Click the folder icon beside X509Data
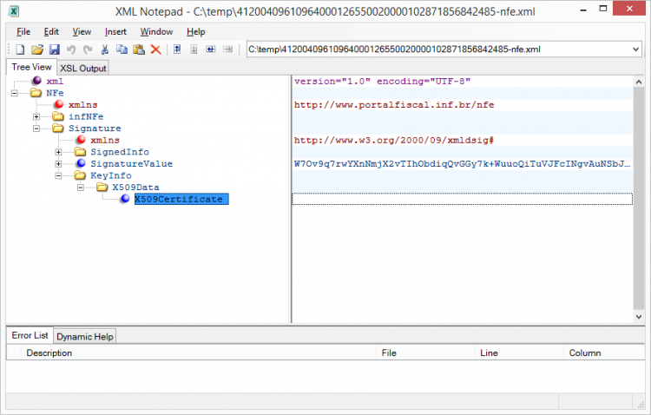This screenshot has height=415, width=651. (102, 187)
